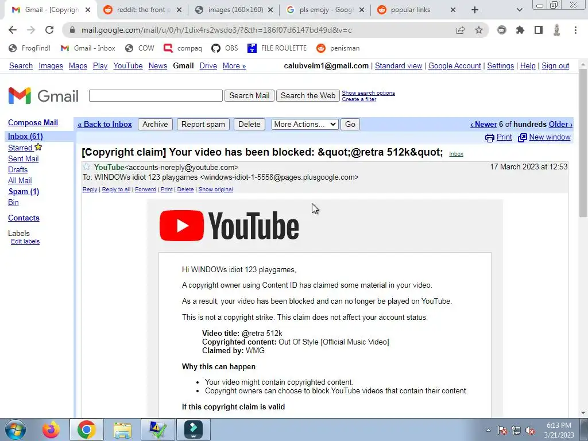Focus the Gmail search input field

156,96
